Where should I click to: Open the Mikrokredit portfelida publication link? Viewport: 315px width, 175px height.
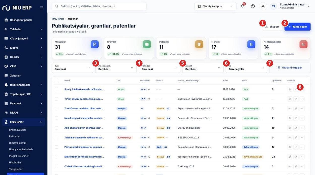tap(84, 157)
